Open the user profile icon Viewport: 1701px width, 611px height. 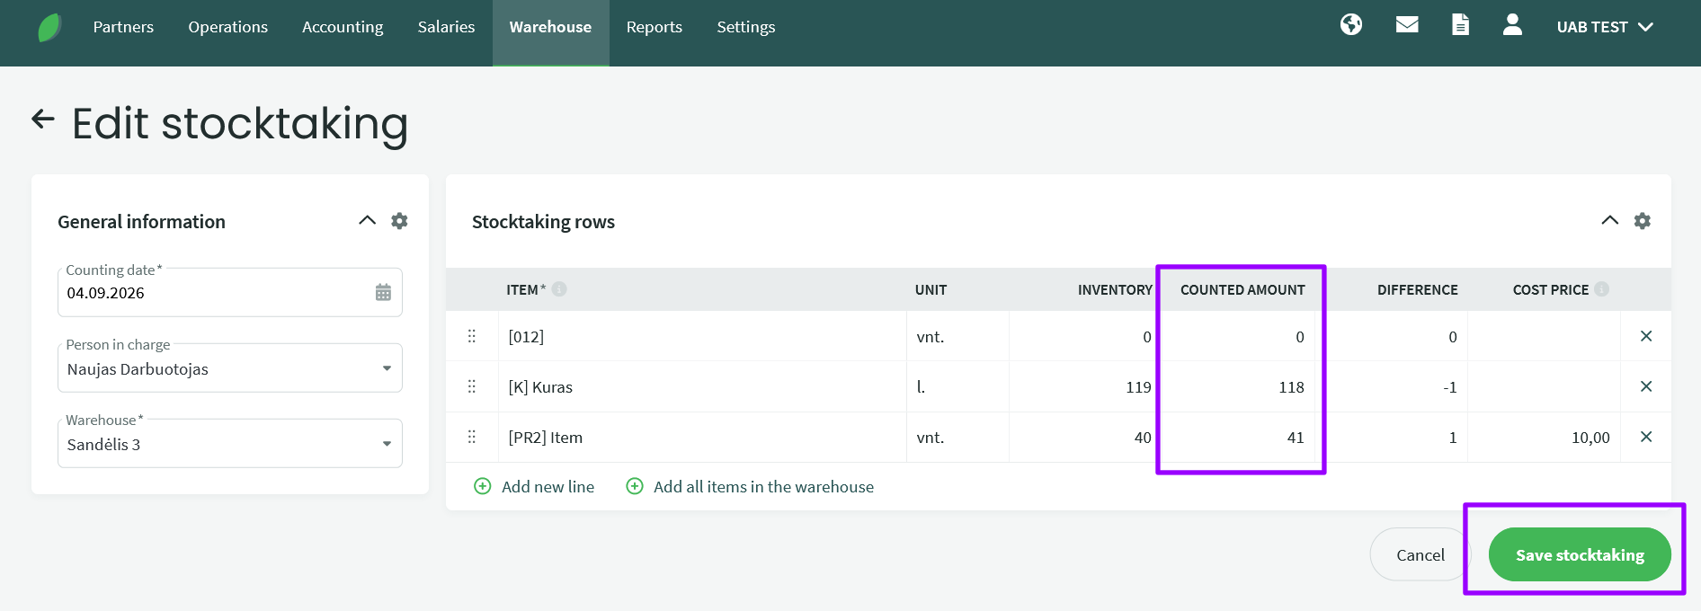pyautogui.click(x=1512, y=24)
